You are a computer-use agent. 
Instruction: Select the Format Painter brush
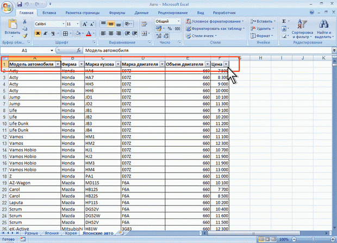tap(25, 36)
